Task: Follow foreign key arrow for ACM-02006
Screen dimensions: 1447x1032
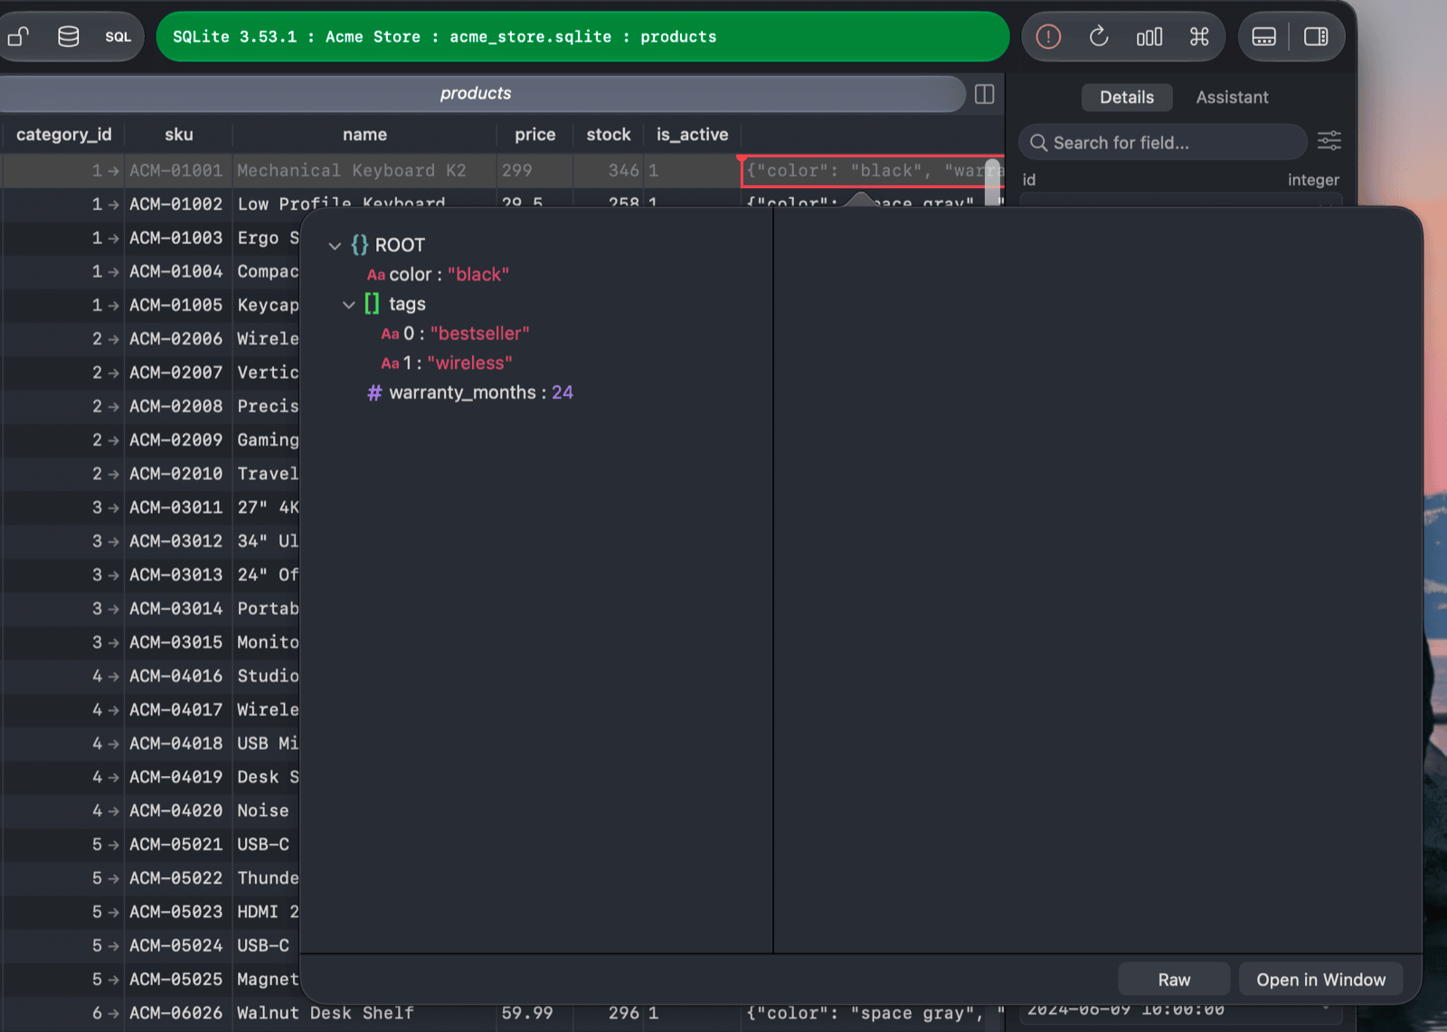Action: [114, 339]
